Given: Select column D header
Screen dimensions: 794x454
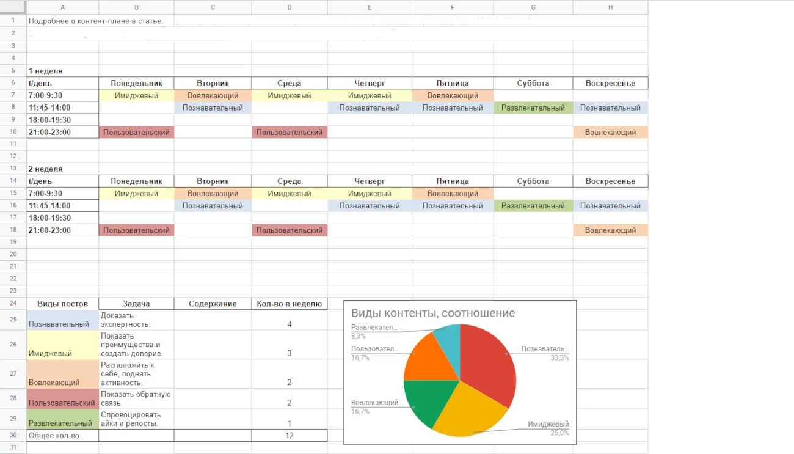Looking at the screenshot, I should click(289, 7).
